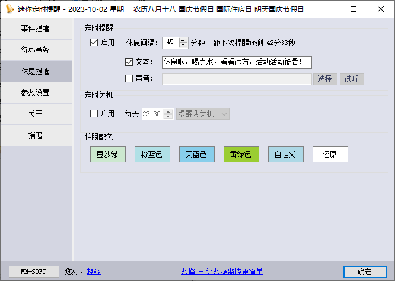Increase the 休息间隔 minutes with up arrow
This screenshot has height=281, width=395.
(183, 40)
